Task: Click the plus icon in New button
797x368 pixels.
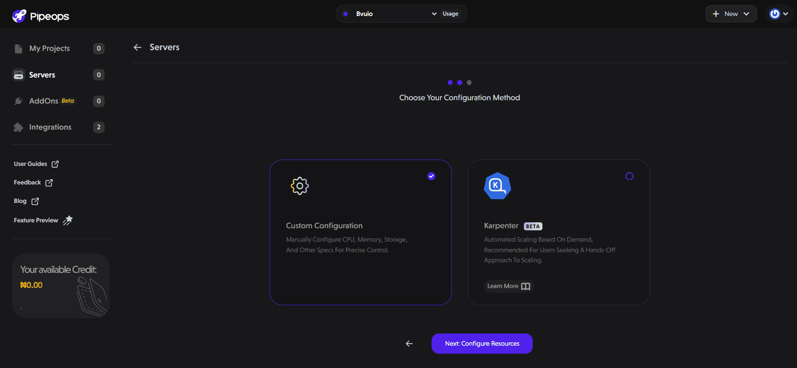Action: click(716, 14)
